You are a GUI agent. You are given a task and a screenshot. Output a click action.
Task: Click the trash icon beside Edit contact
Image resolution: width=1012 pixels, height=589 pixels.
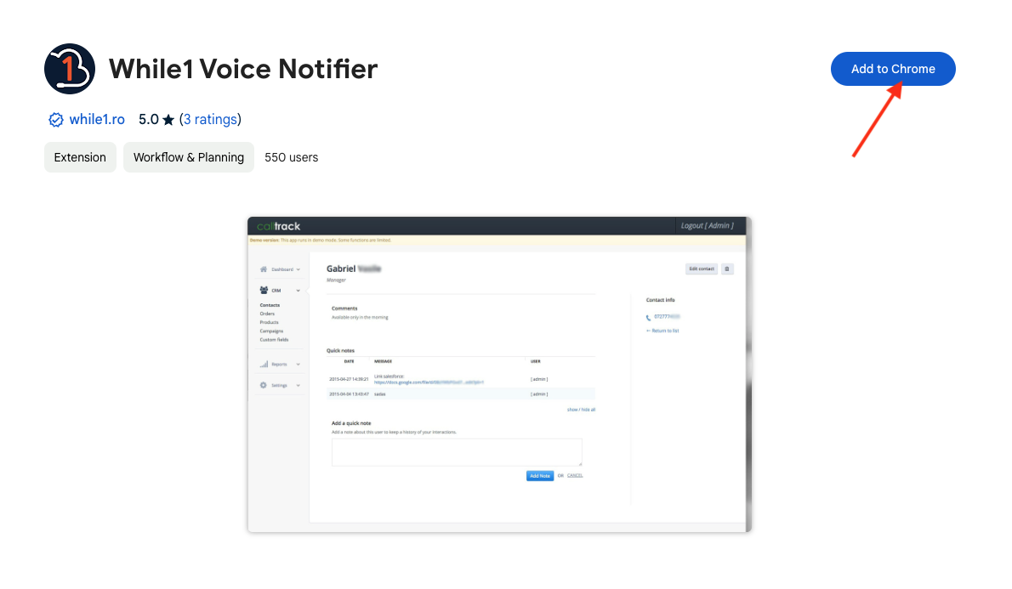pyautogui.click(x=727, y=269)
